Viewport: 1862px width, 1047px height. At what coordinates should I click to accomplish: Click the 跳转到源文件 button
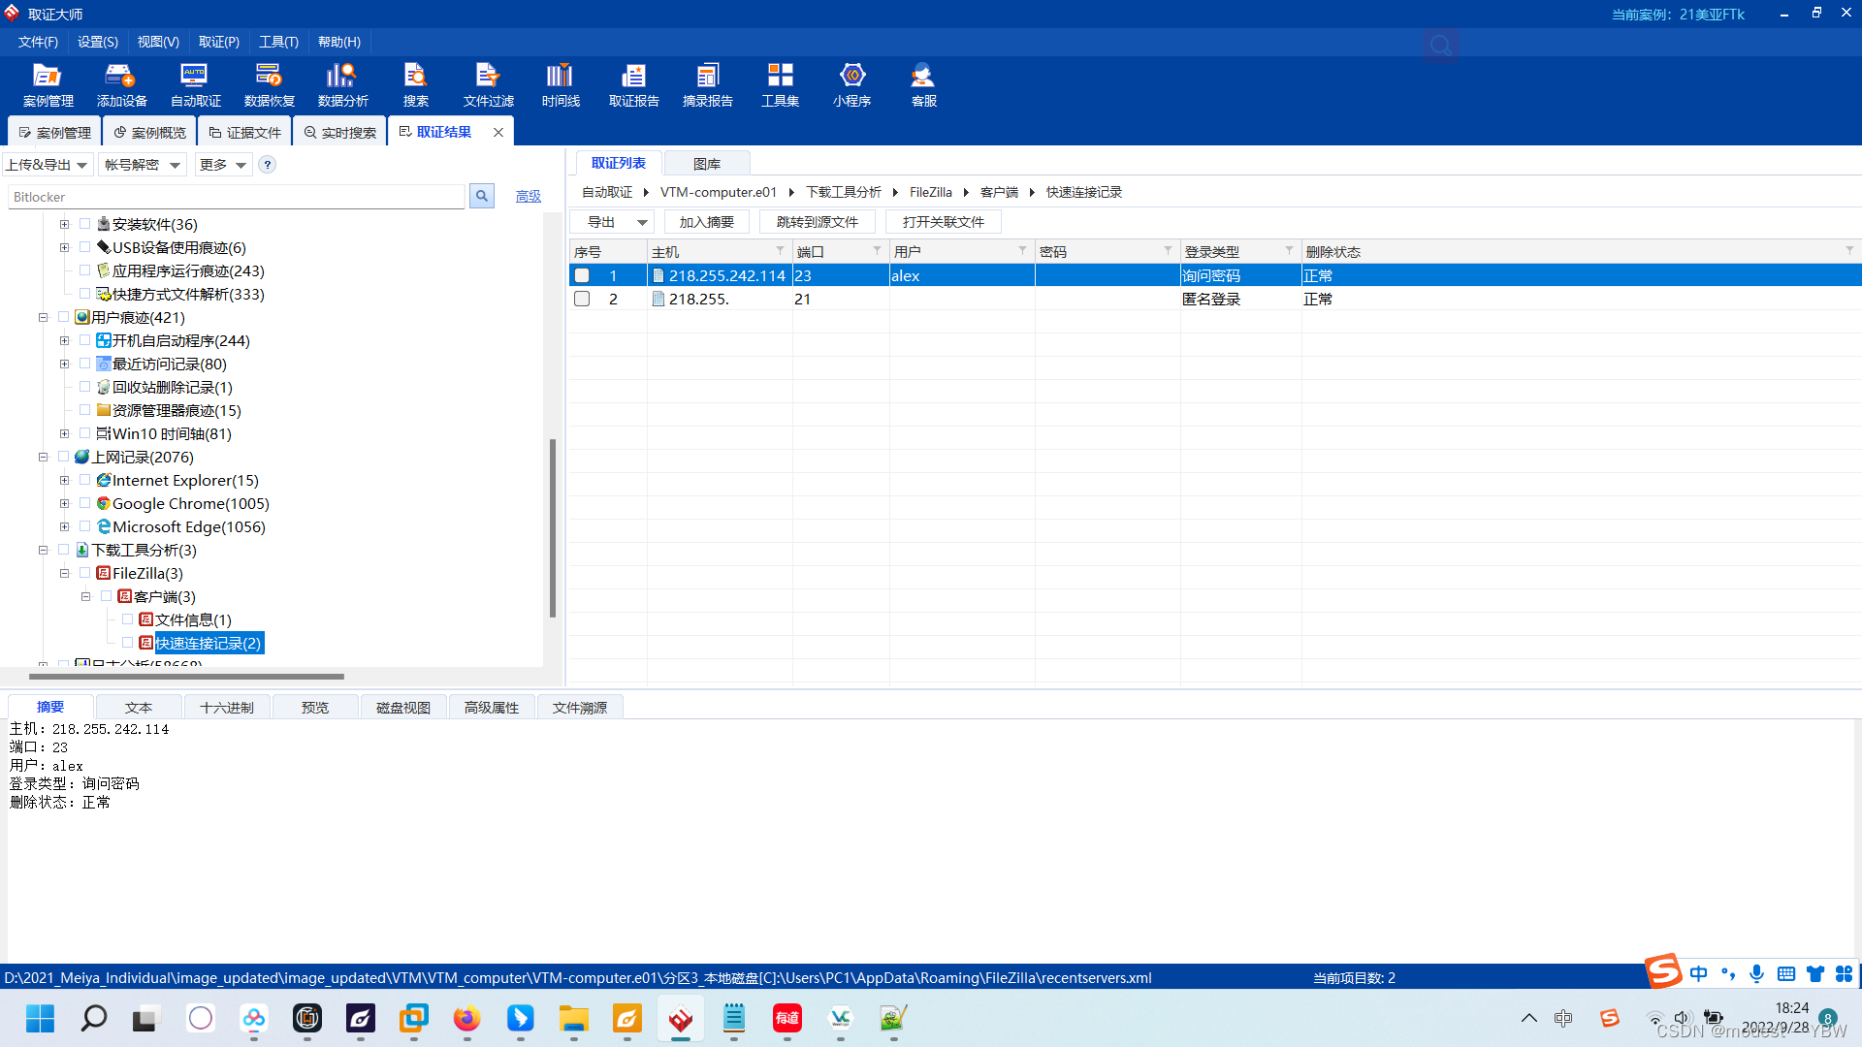tap(817, 222)
